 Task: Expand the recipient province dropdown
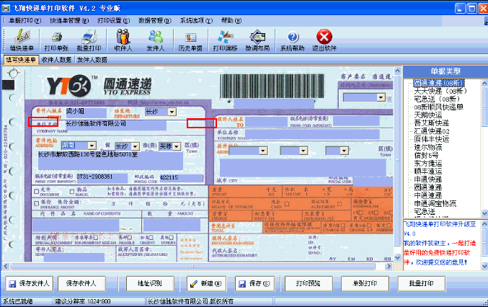263,151
